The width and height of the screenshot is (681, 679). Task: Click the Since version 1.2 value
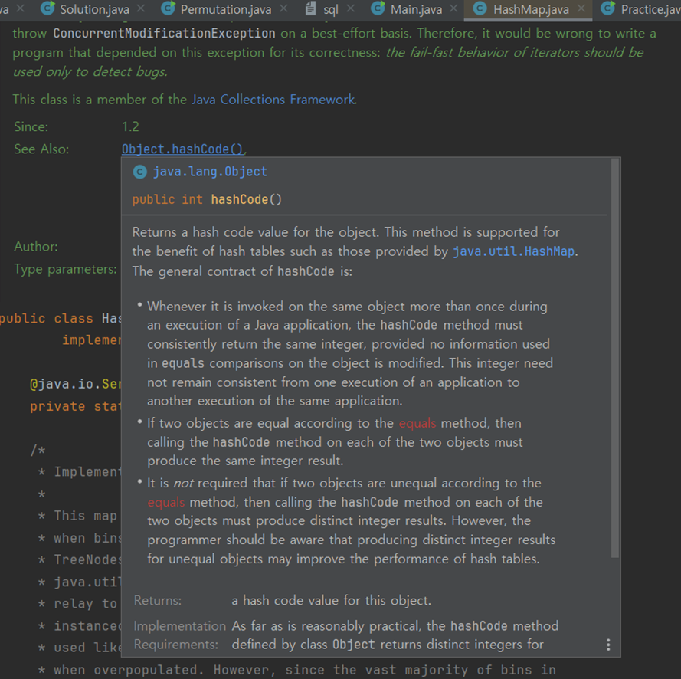130,126
